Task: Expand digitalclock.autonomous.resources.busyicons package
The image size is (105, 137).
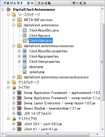Action: pos(14,77)
